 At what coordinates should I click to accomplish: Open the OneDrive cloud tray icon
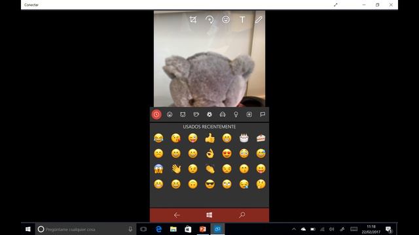(x=303, y=229)
